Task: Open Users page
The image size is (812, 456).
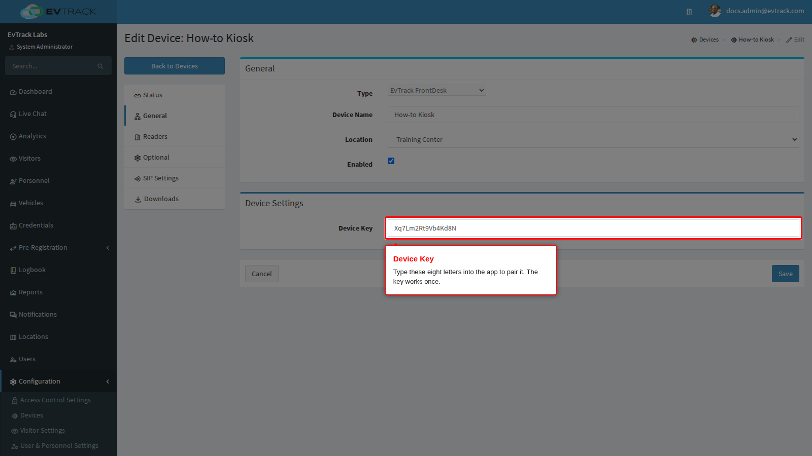Action: click(58, 359)
